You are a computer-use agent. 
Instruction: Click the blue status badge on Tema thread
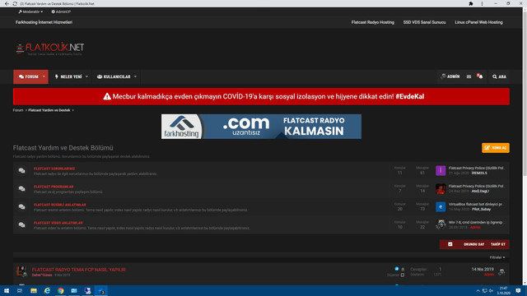point(397,269)
